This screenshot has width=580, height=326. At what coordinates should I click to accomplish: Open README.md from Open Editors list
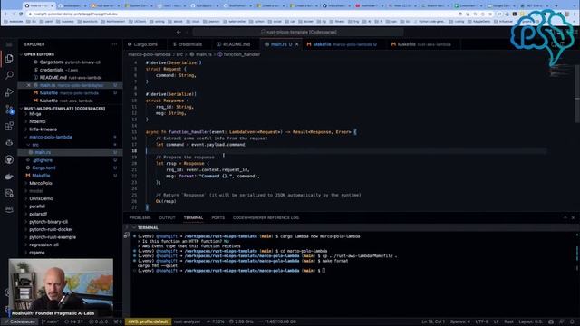click(x=71, y=78)
